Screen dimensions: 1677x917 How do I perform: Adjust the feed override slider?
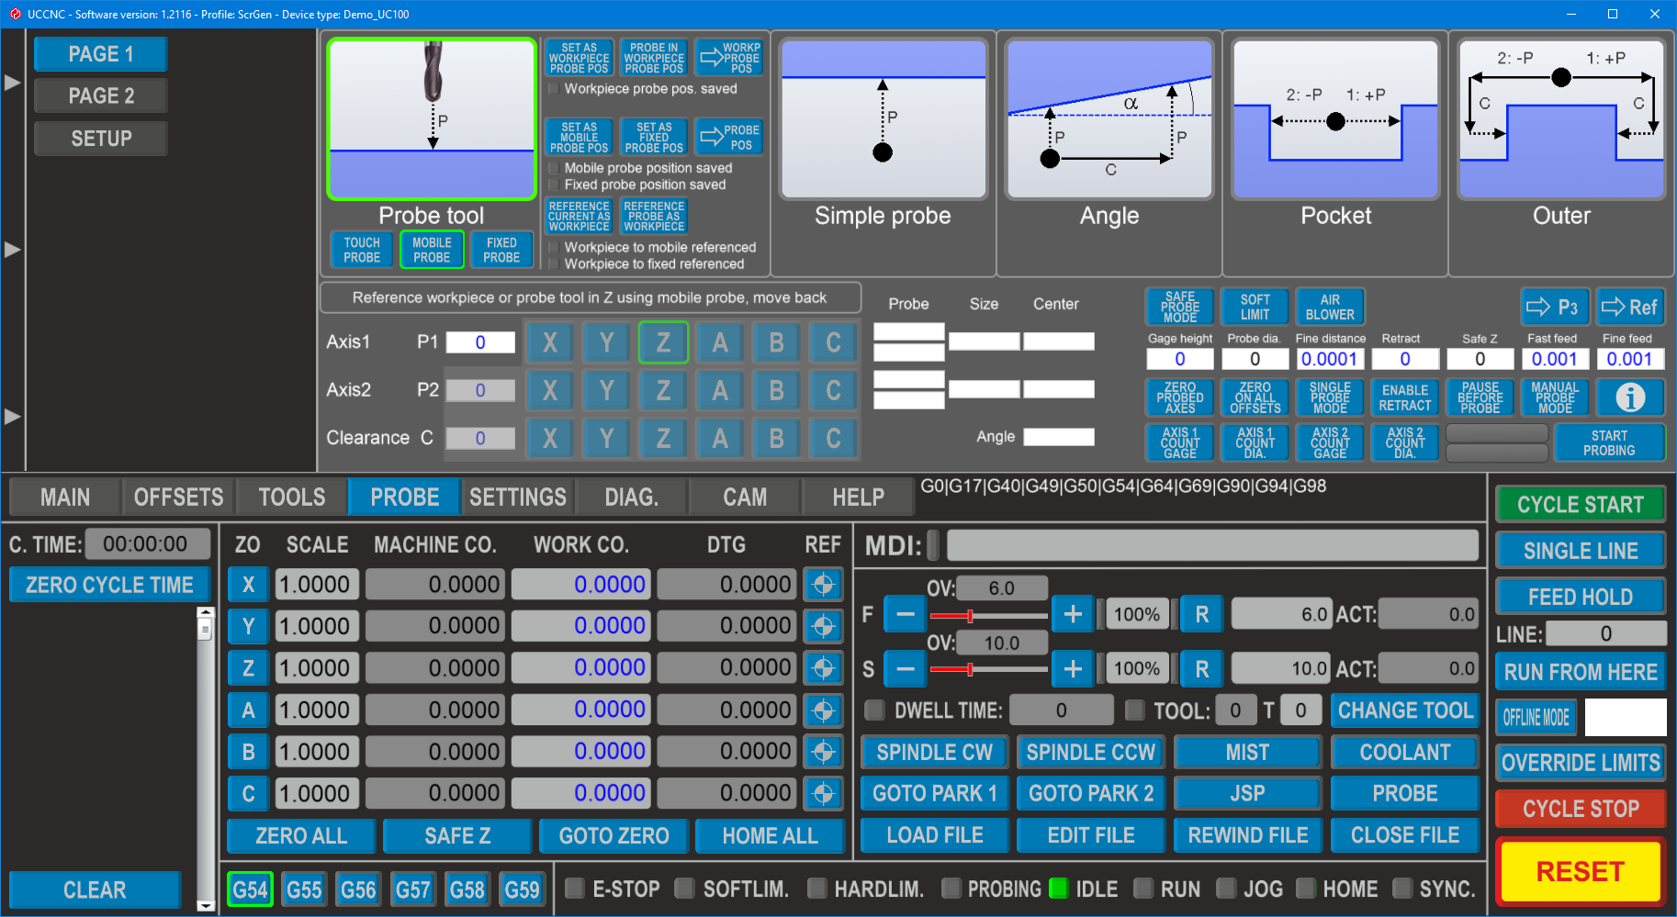(x=970, y=616)
